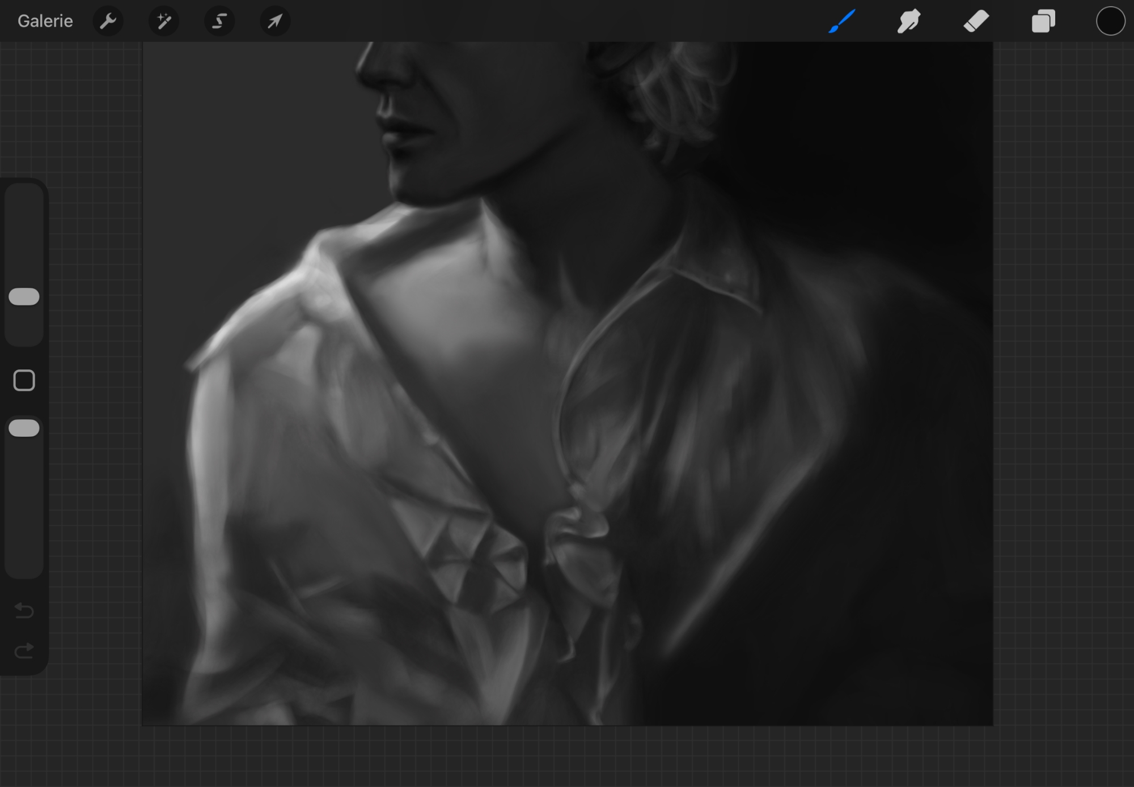Return to Galerie

click(x=45, y=22)
